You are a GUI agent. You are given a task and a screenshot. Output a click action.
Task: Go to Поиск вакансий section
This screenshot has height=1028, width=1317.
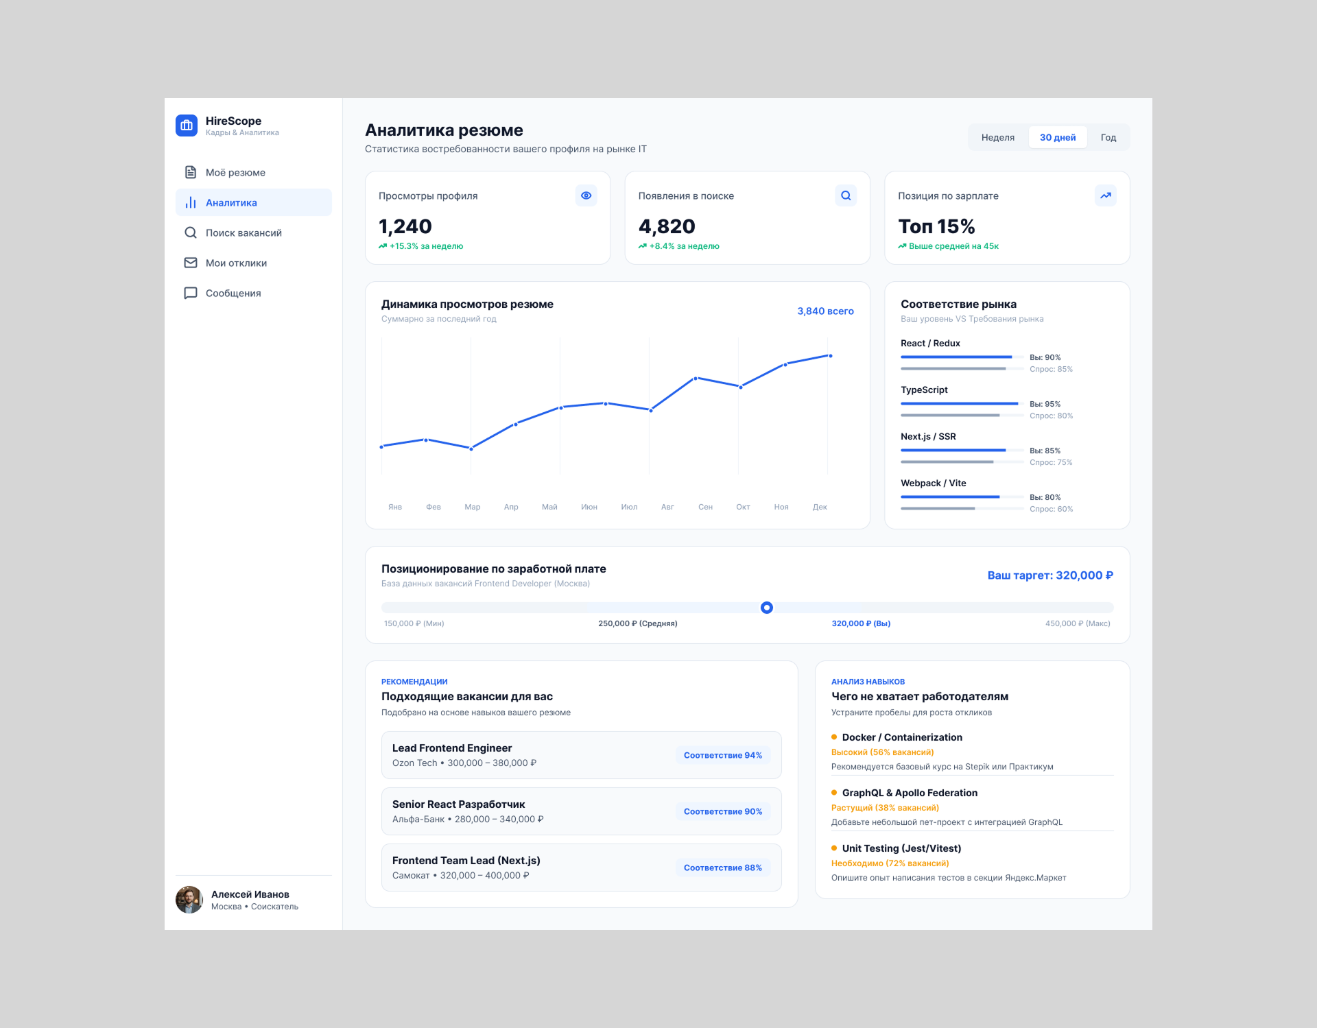coord(254,232)
